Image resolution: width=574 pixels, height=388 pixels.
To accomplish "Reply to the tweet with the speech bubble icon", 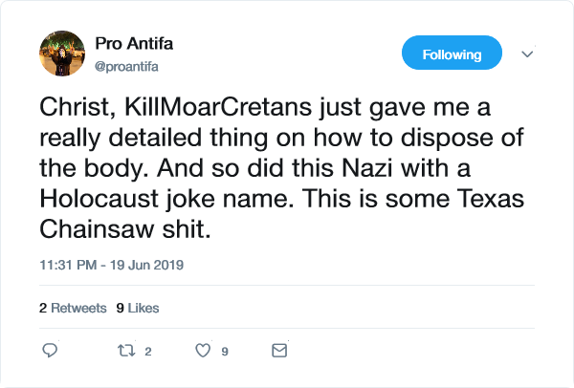I will point(51,351).
